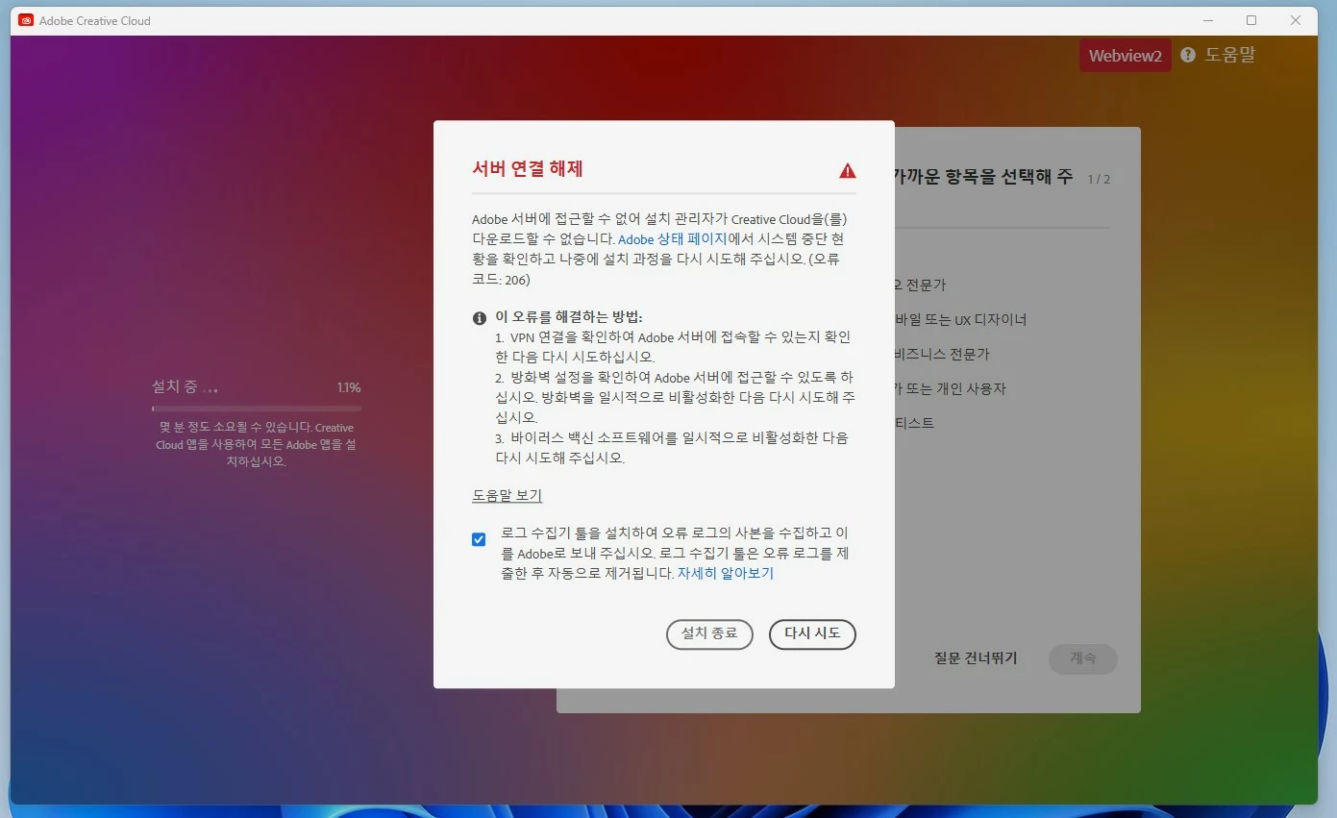Open the 자세히 알아보기 link

click(x=726, y=573)
